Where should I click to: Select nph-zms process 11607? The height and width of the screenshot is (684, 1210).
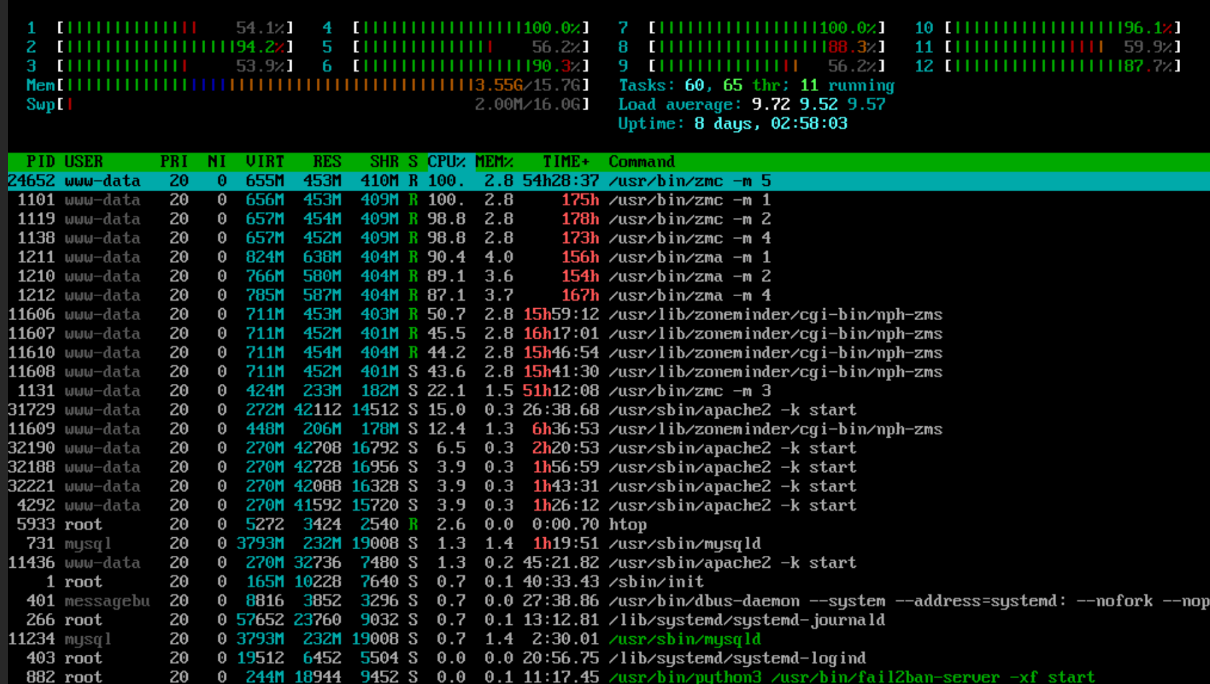pos(608,333)
